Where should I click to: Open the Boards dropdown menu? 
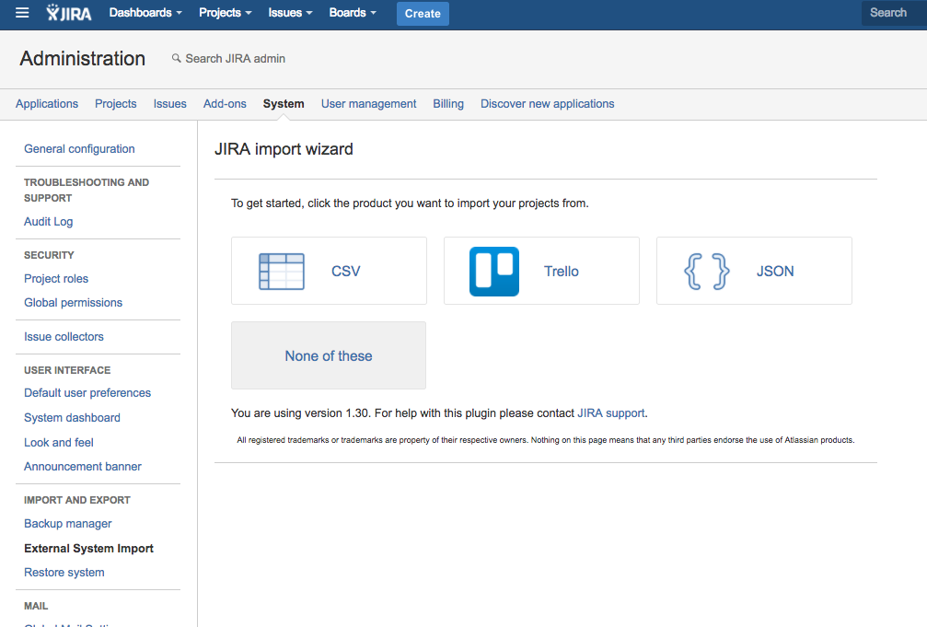point(353,12)
